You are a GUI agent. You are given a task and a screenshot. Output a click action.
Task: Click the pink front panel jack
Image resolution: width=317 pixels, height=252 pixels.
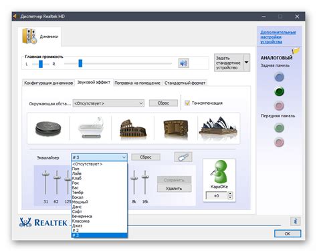pos(279,142)
